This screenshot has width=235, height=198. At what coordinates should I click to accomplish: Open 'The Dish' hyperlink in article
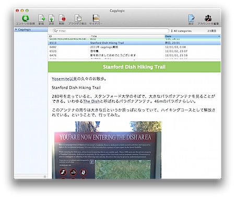pyautogui.click(x=91, y=101)
